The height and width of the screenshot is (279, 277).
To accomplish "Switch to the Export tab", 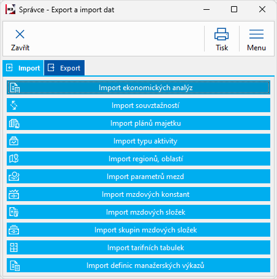I will 64,68.
